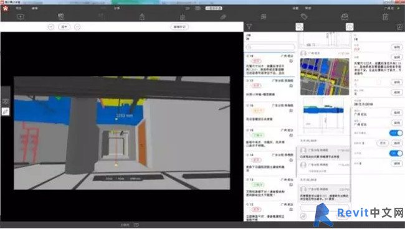Select the upper tool on viewport left edge
The width and height of the screenshot is (405, 229).
coord(6,101)
